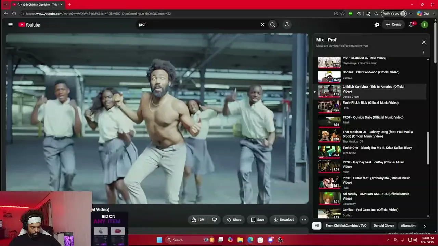This screenshot has height=246, width=438.
Task: Run search with magnifier button
Action: tap(273, 25)
